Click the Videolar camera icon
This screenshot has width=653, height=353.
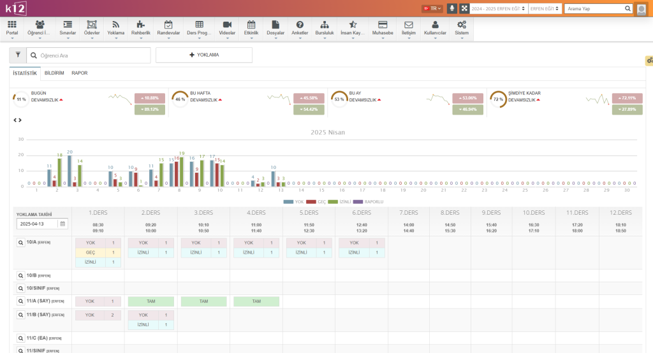click(x=226, y=28)
